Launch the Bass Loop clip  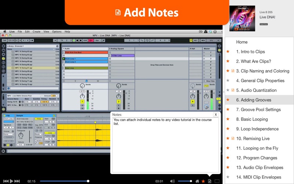[x=64, y=68]
